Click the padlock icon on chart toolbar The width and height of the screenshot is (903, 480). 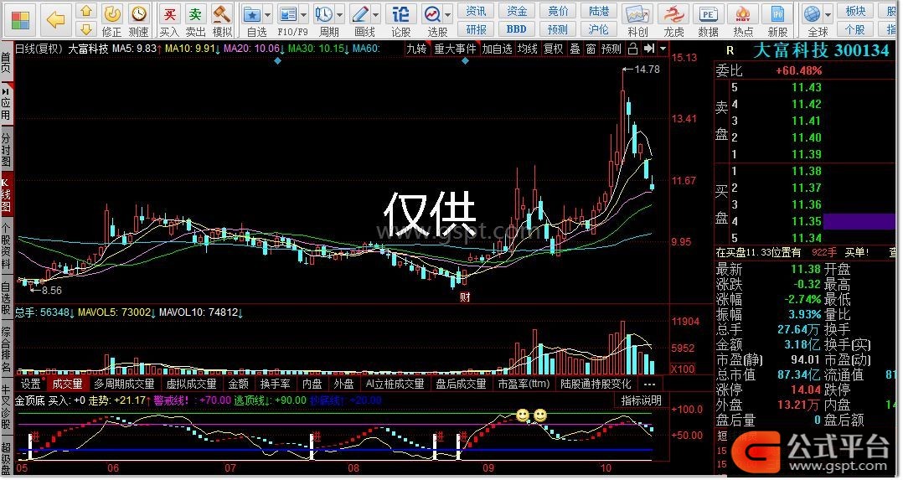click(x=632, y=49)
